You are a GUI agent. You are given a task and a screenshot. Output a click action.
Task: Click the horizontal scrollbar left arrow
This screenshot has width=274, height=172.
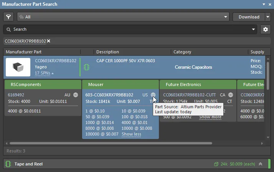click(x=7, y=143)
